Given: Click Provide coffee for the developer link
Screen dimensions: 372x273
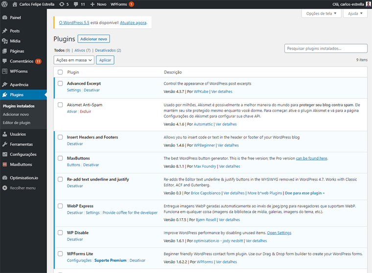Looking at the screenshot, I should 130,213.
